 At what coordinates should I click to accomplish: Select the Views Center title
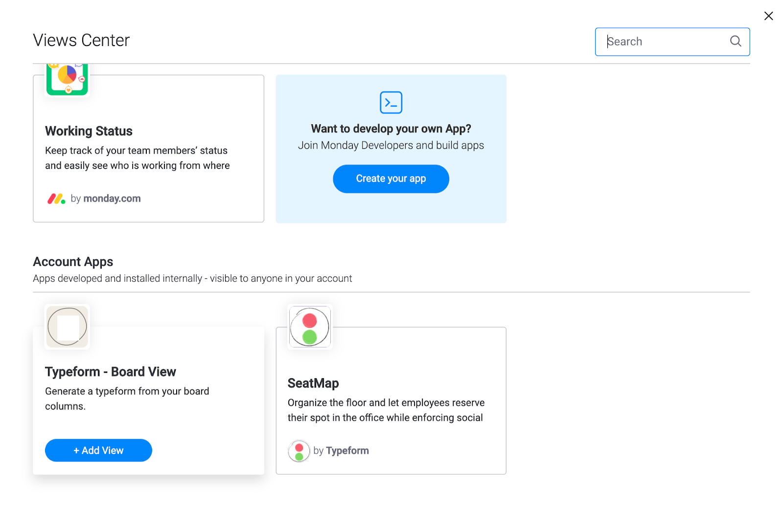tap(81, 40)
